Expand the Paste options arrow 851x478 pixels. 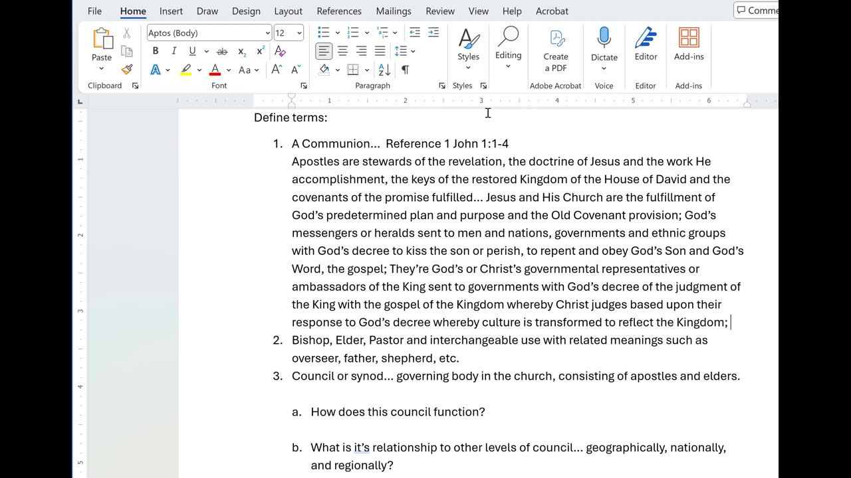point(102,68)
